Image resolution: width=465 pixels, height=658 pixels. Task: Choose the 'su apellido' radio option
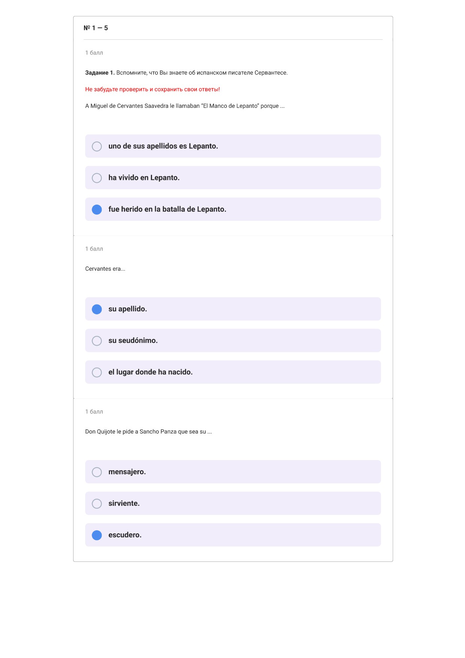pyautogui.click(x=97, y=309)
